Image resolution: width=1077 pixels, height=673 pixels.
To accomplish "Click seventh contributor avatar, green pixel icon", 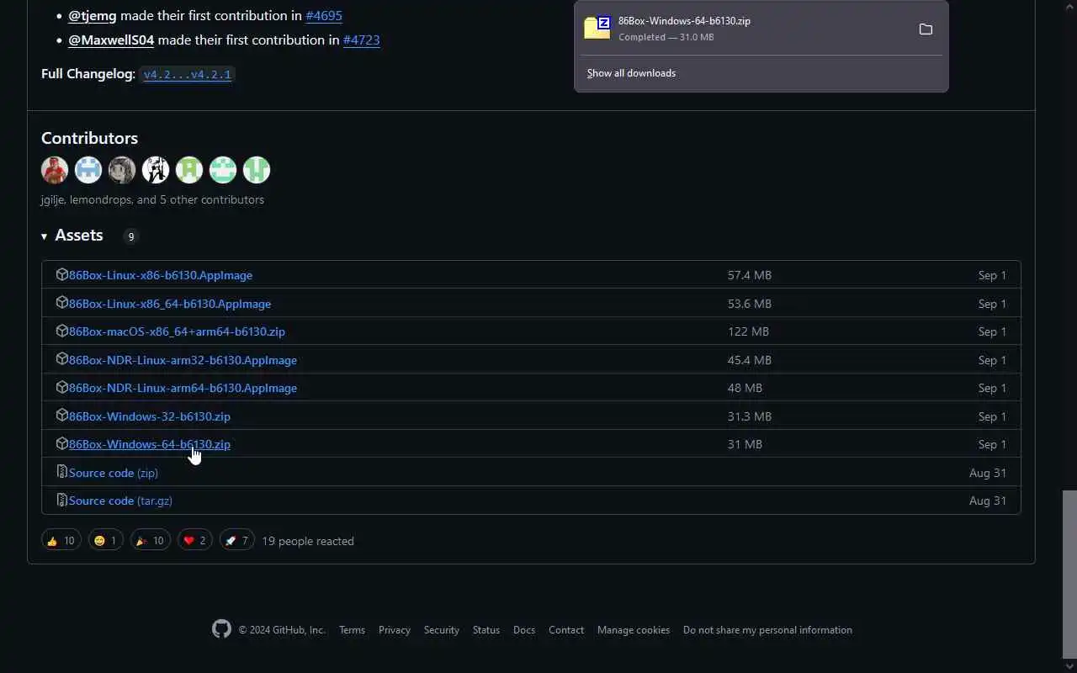I will point(257,170).
